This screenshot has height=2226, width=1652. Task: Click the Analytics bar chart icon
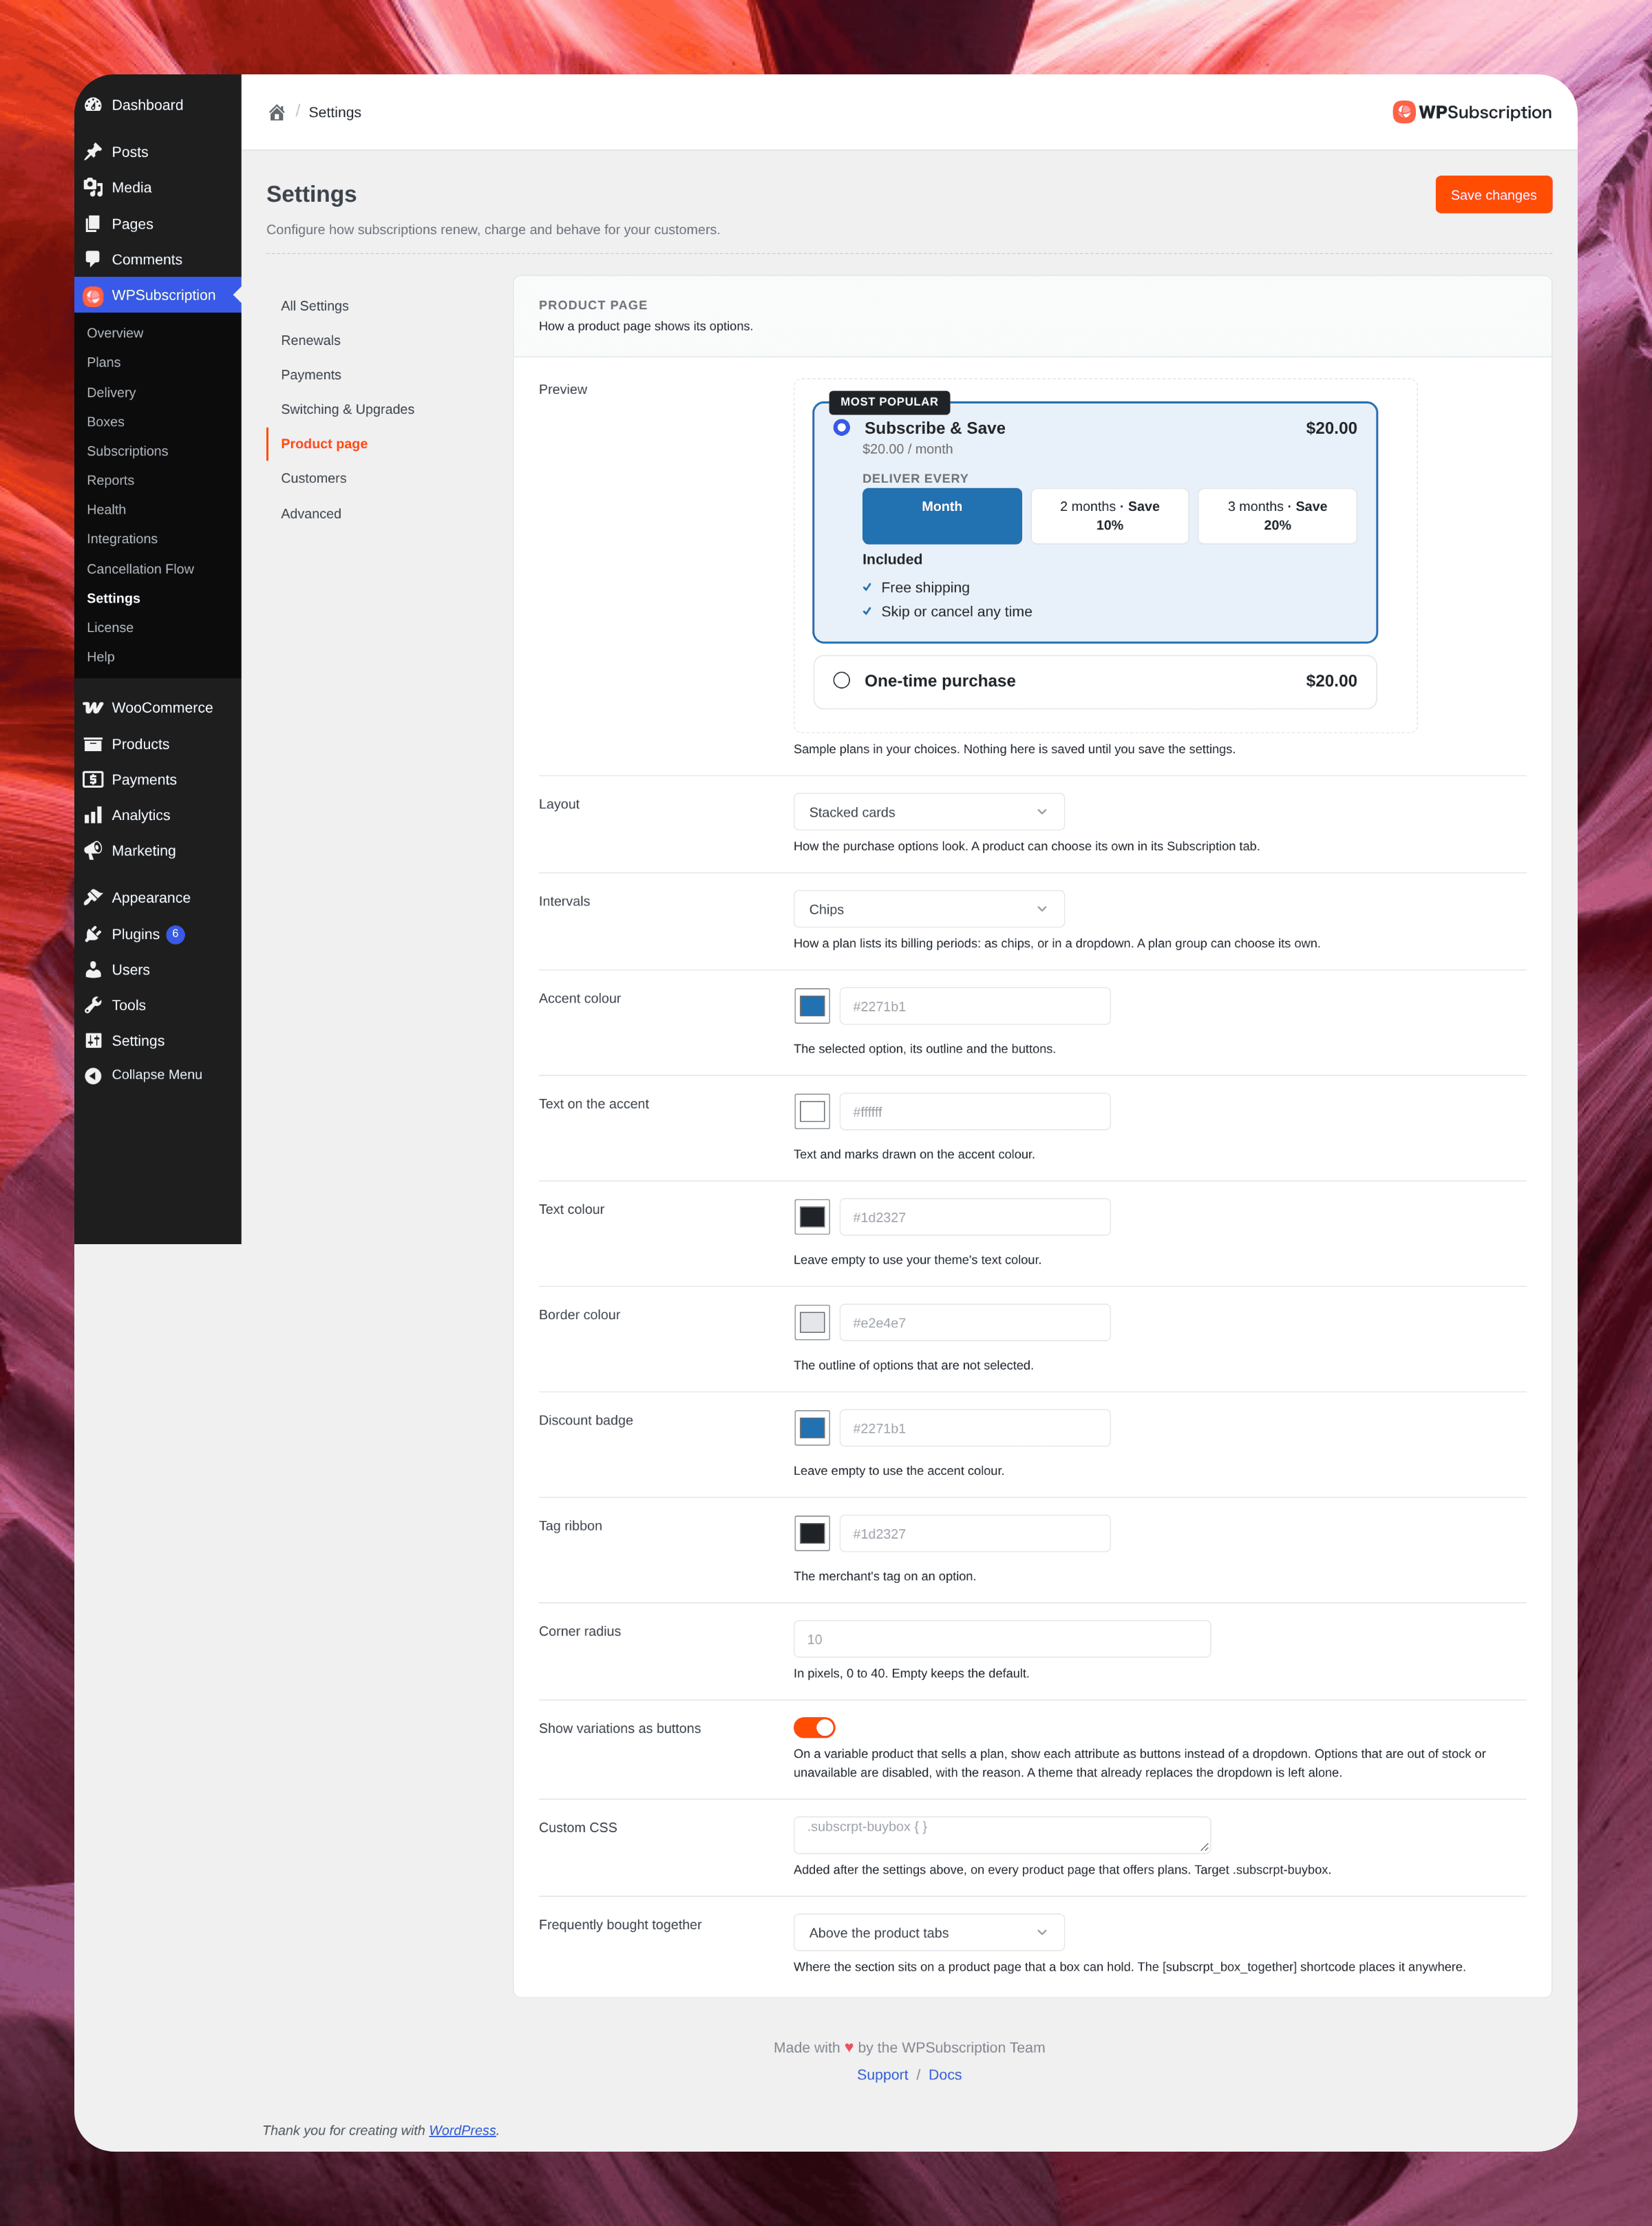tap(93, 815)
